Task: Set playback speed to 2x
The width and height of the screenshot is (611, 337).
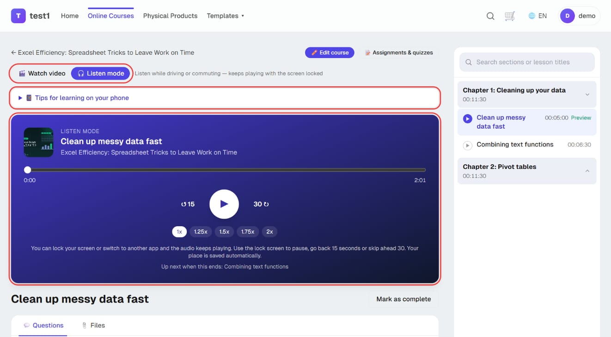Action: 269,232
